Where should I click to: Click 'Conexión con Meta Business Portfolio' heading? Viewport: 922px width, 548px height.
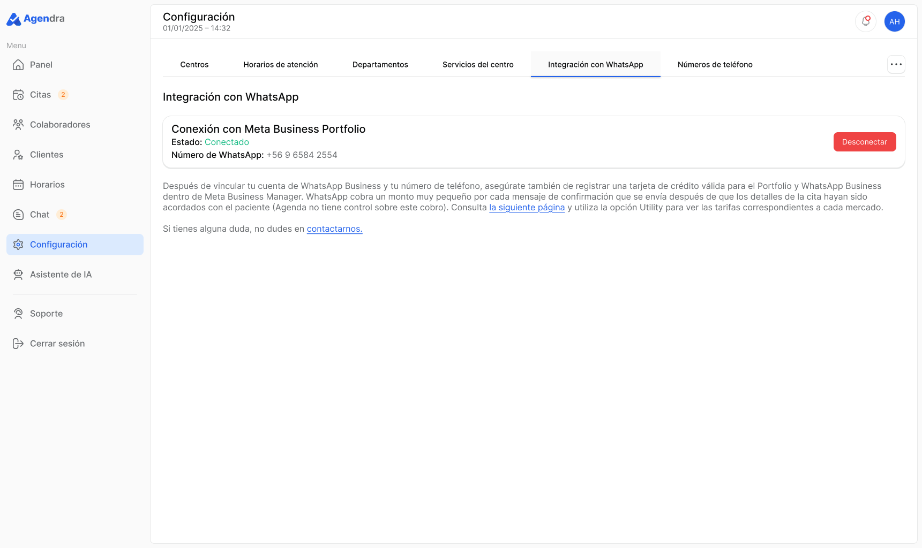click(x=268, y=129)
